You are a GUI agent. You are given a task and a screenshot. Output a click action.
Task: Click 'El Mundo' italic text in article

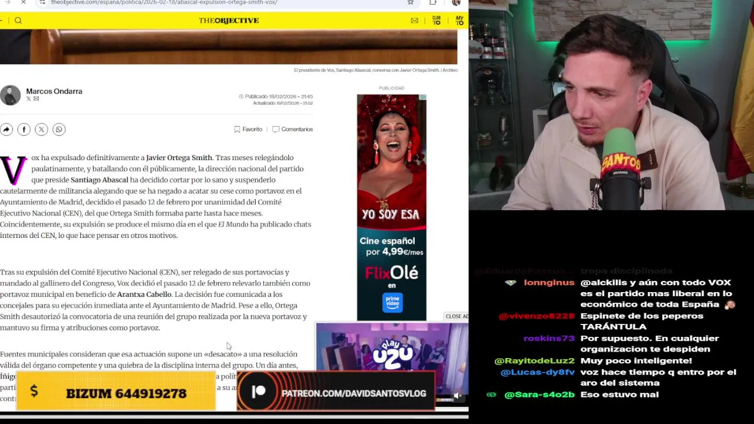pyautogui.click(x=233, y=224)
